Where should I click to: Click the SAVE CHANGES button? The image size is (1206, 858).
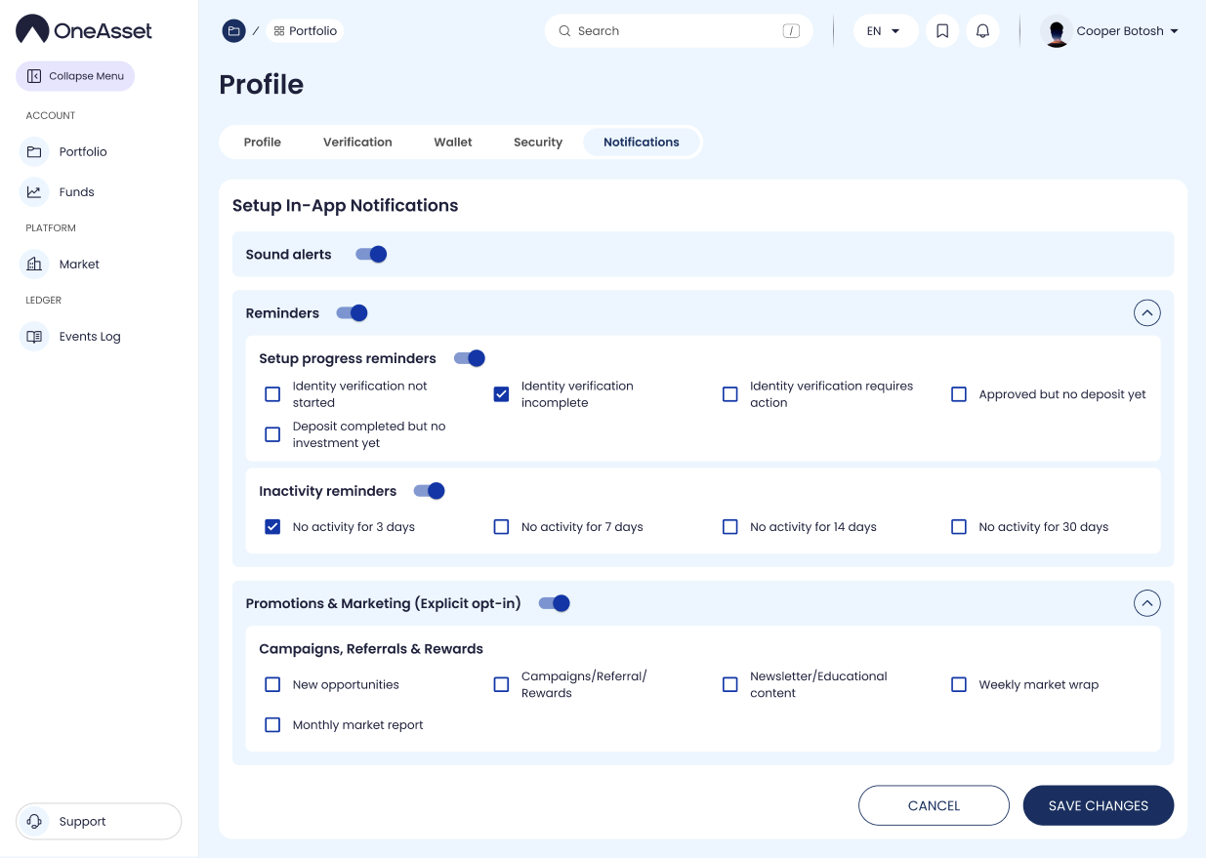click(1098, 805)
